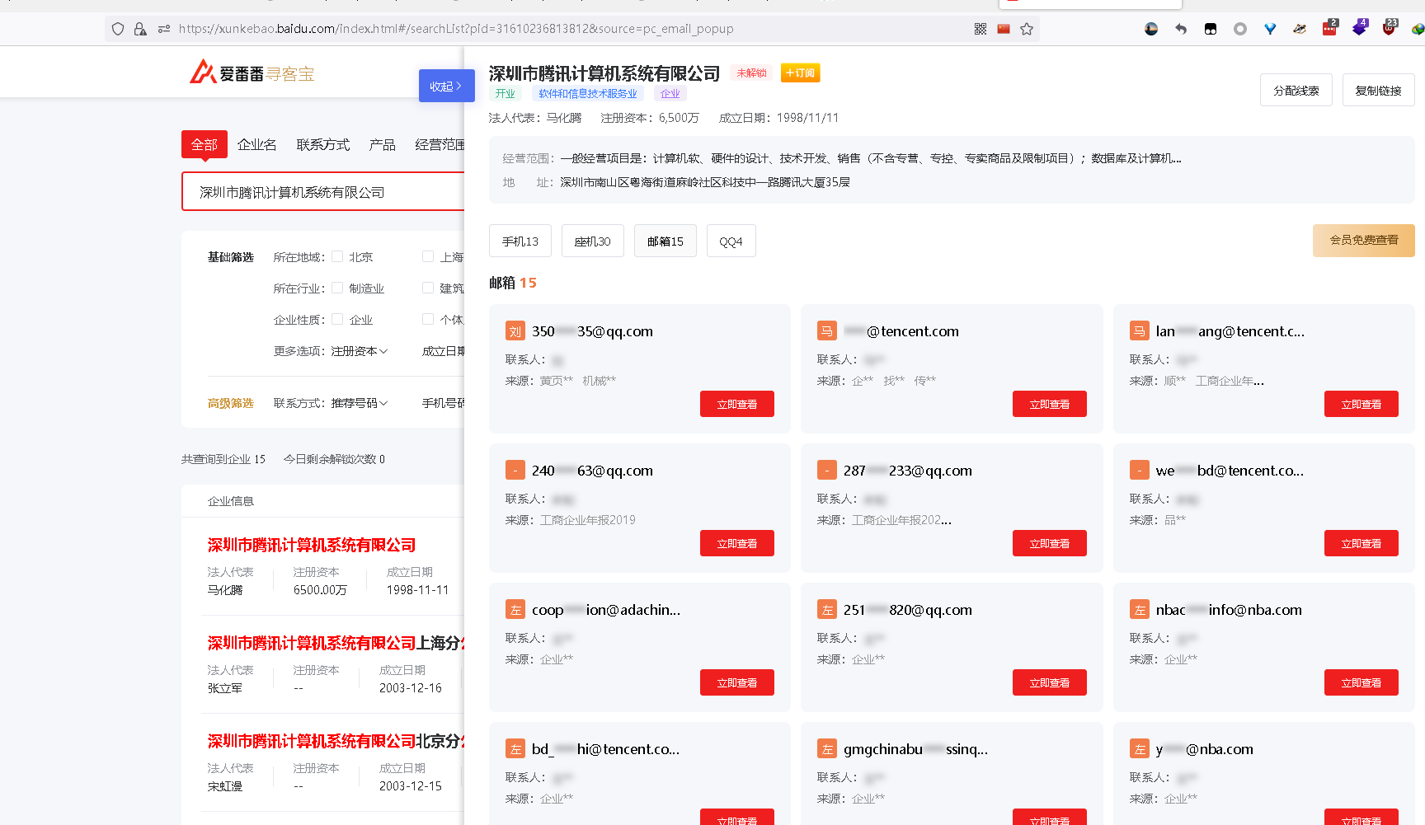
Task: Collapse the detail panel with 收起
Action: click(446, 86)
